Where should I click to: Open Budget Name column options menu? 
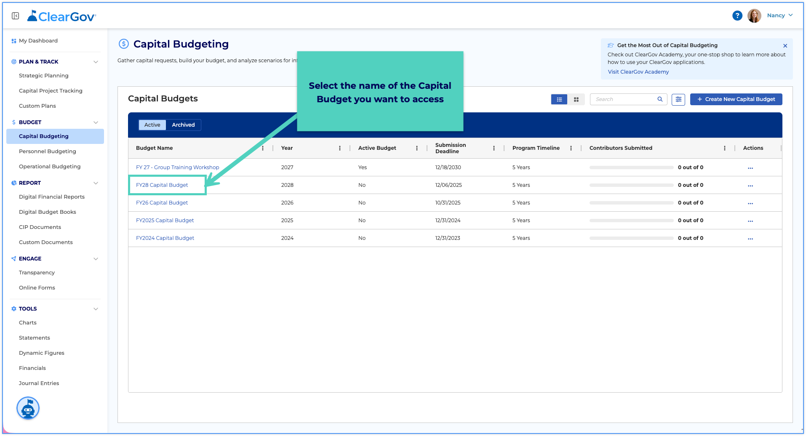263,148
